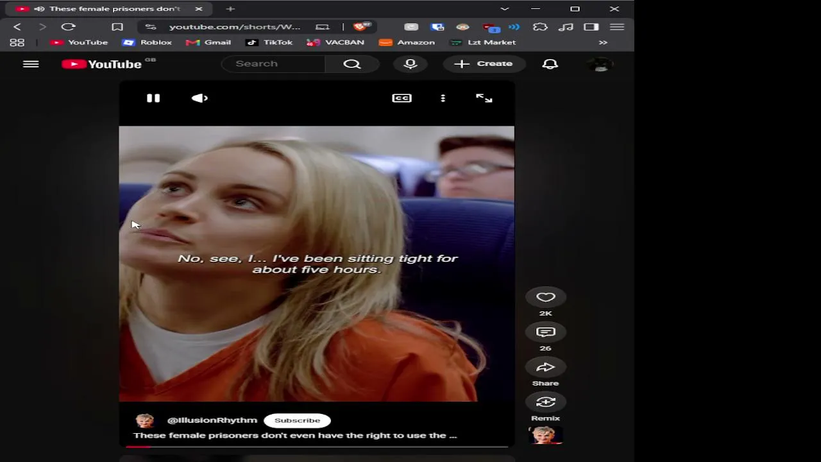
Task: Mute the video with the speaker icon
Action: click(x=199, y=98)
